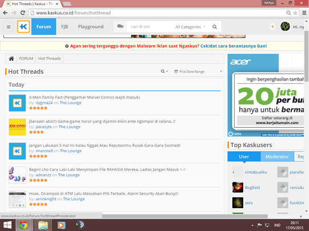Click The Lounge link in arrinknight row
Viewport: 309px width, 231px height.
(74, 199)
